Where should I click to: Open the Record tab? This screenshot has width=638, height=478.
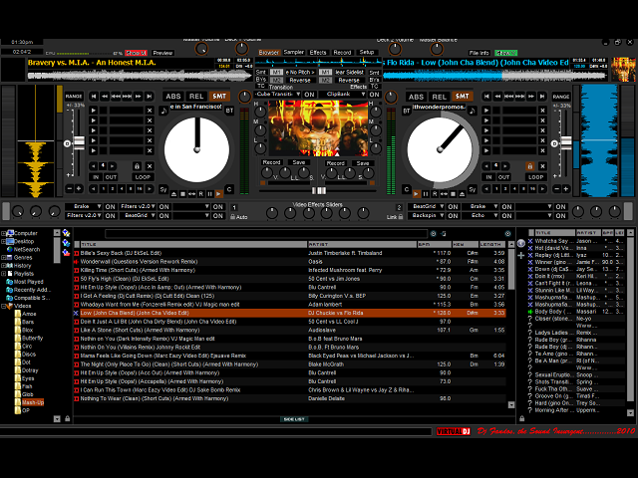342,53
